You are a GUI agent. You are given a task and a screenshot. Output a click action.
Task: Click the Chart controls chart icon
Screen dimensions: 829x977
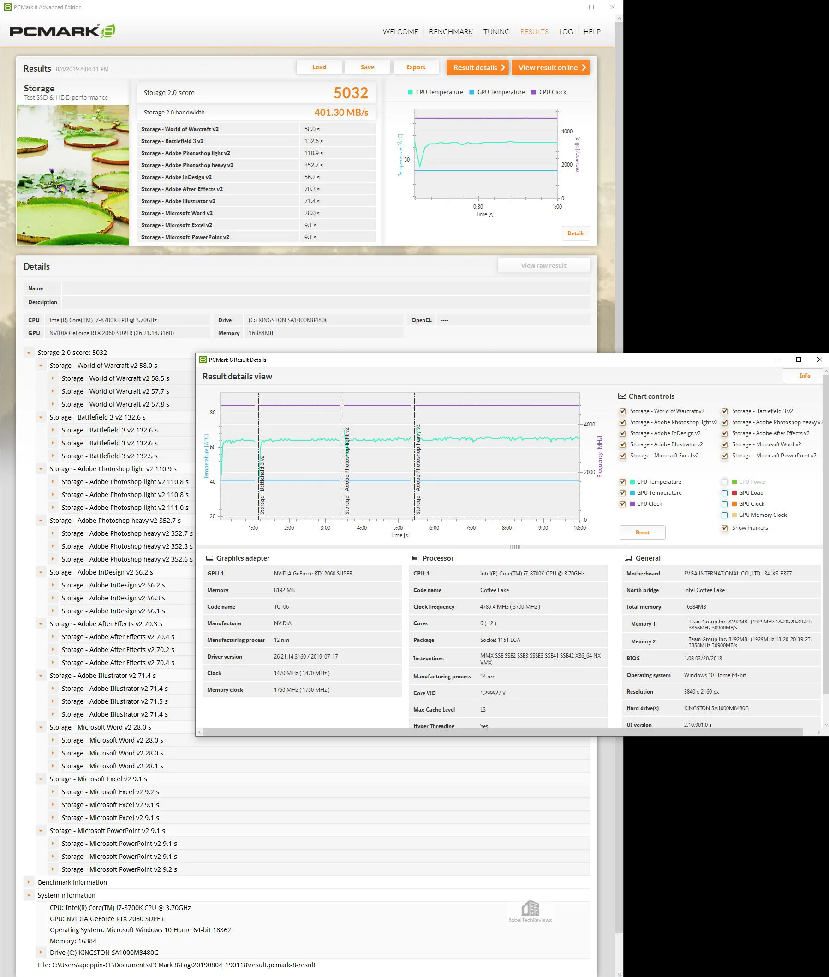pos(622,396)
